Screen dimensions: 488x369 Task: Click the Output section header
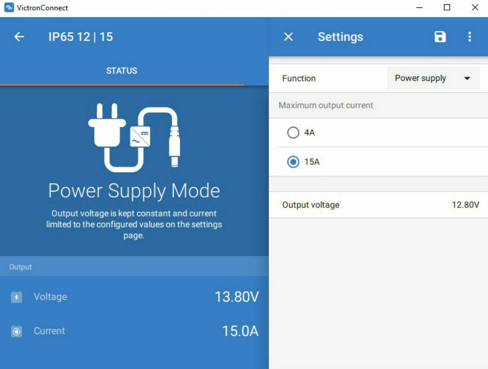point(134,267)
